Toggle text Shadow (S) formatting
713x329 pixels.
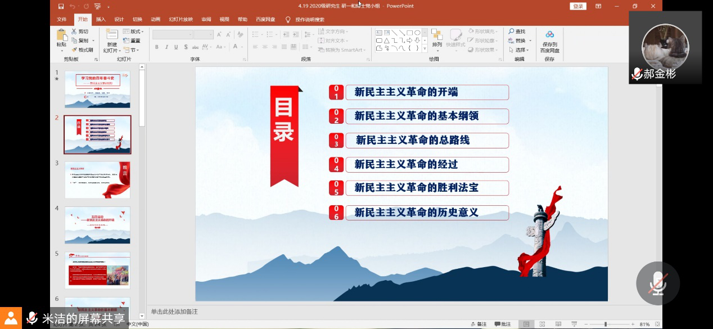186,47
